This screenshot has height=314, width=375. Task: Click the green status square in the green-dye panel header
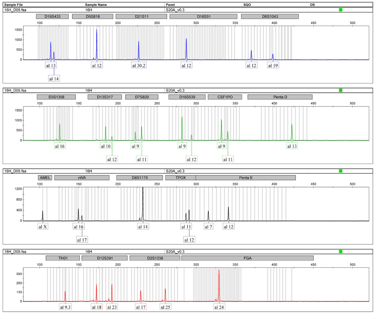tap(340, 90)
